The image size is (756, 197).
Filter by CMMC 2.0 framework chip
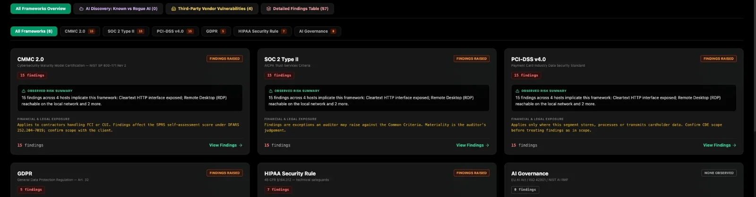click(x=80, y=31)
